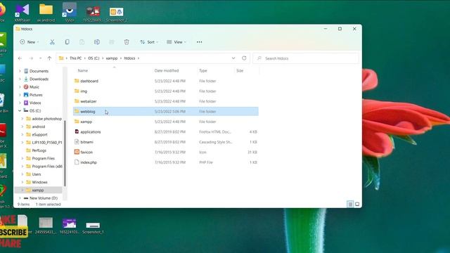450x253 pixels.
Task: Open the See more ellipsis menu
Action: tap(199, 42)
